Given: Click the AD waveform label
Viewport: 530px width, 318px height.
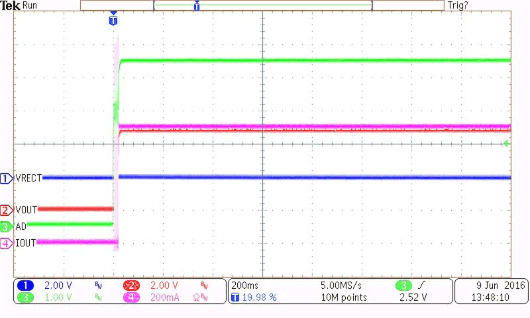Looking at the screenshot, I should pos(21,227).
